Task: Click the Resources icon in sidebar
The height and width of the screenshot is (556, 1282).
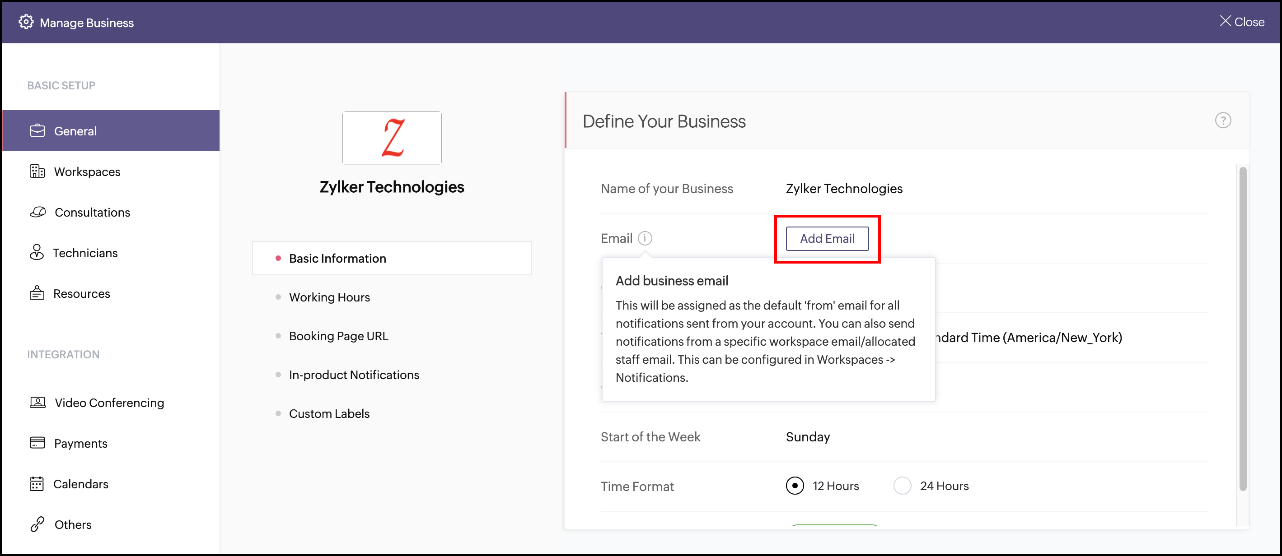Action: (37, 293)
